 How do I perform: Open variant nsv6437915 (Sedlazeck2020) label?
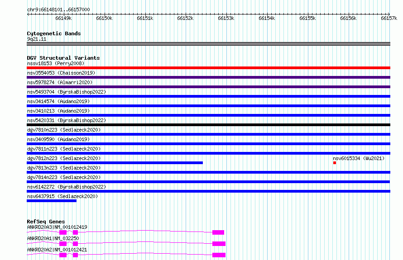click(x=62, y=196)
